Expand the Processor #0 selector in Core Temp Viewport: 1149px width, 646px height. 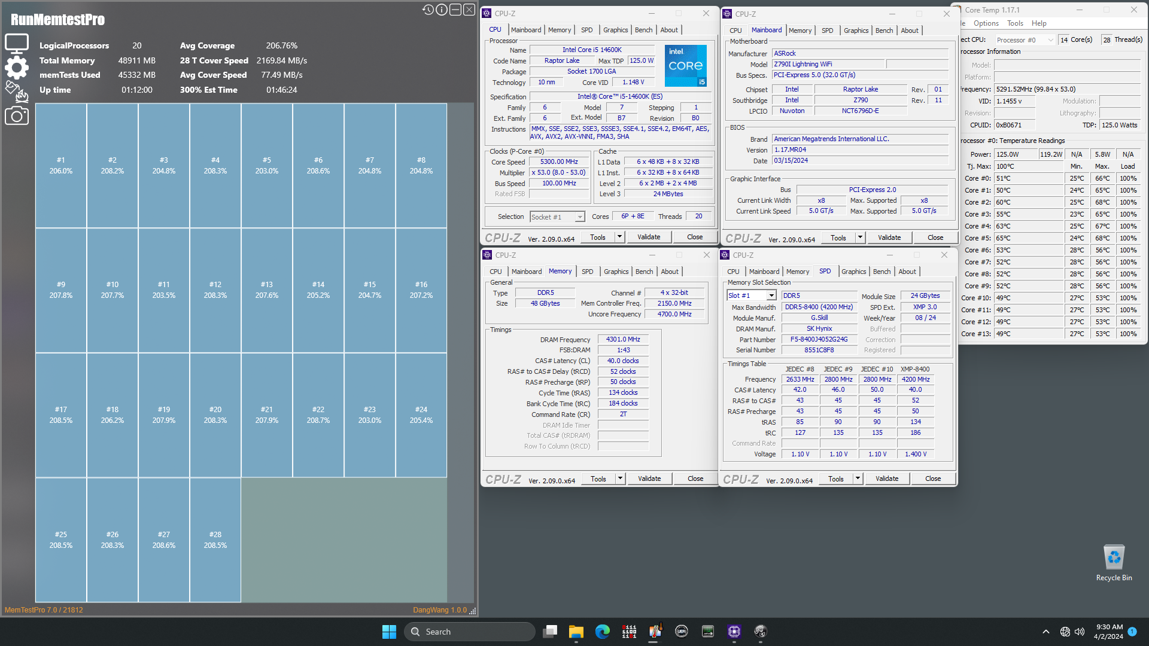point(1051,39)
